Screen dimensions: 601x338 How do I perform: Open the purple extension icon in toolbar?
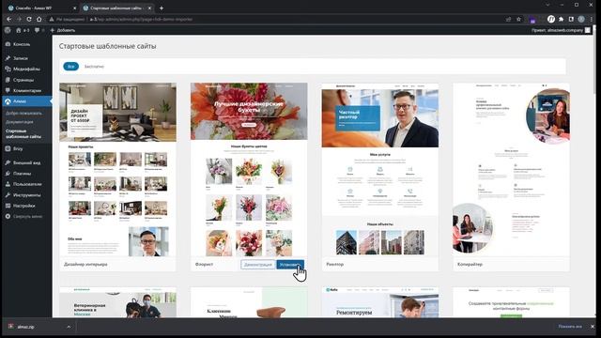(532, 20)
